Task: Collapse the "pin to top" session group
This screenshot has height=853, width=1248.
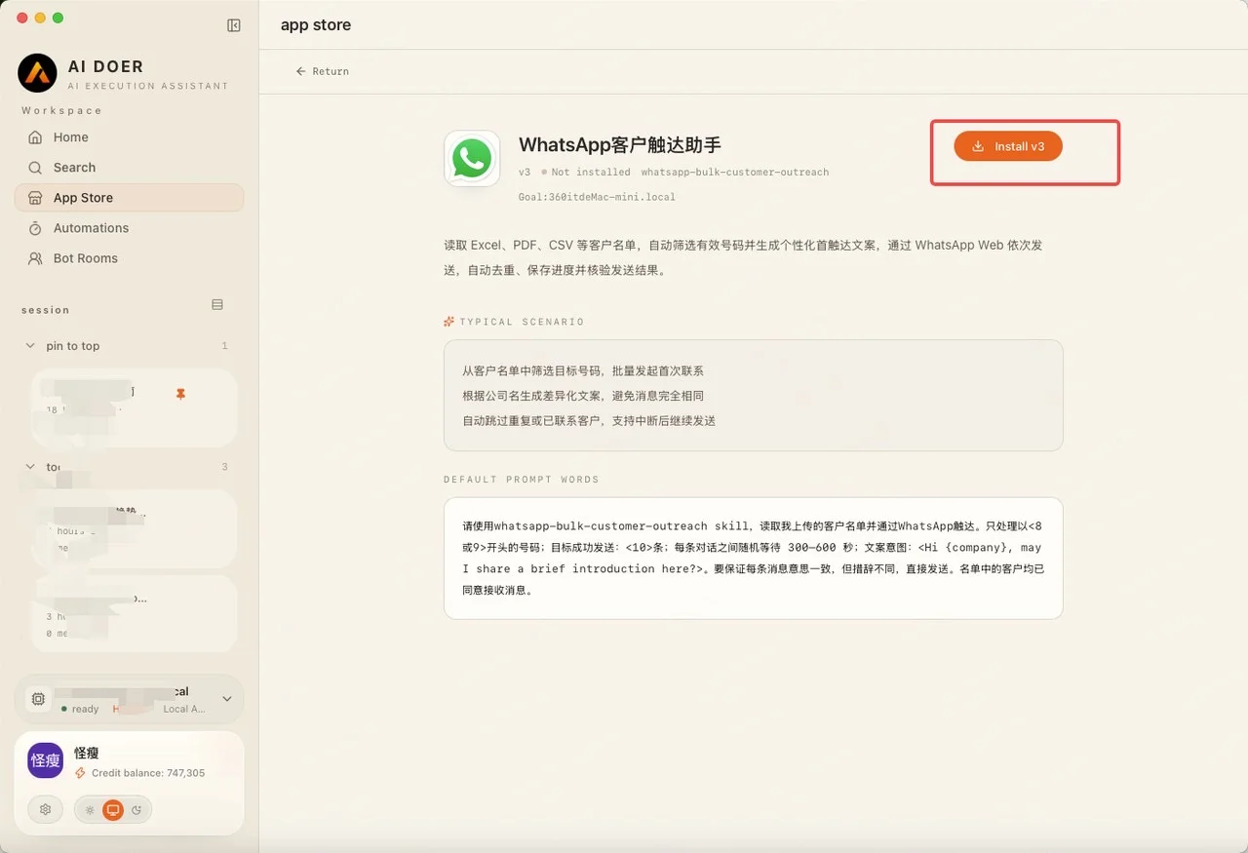Action: pos(30,346)
